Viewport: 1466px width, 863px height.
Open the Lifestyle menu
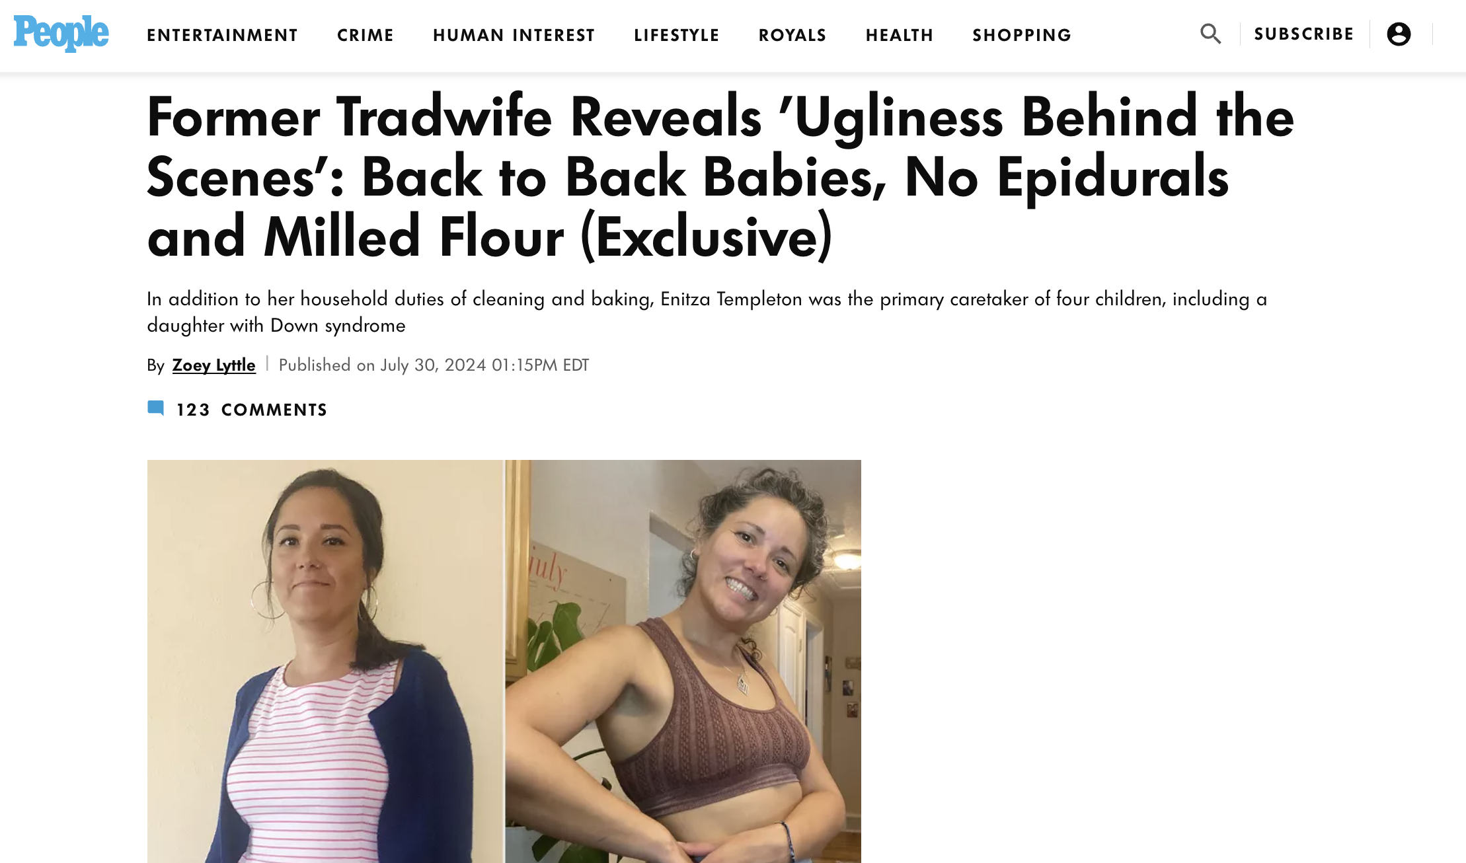coord(676,35)
